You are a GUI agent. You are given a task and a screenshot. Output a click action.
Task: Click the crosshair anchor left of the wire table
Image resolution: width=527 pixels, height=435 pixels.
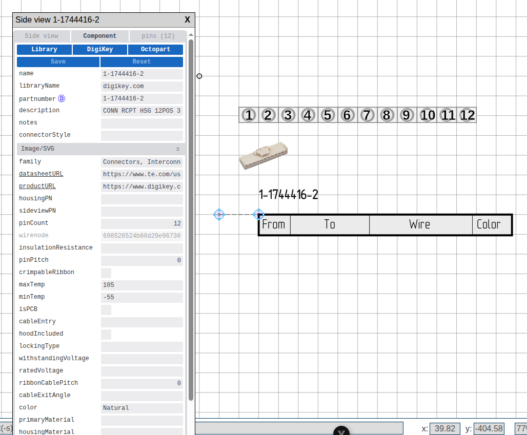[219, 215]
